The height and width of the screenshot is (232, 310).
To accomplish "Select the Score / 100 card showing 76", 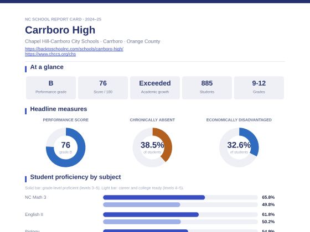I will [103, 88].
